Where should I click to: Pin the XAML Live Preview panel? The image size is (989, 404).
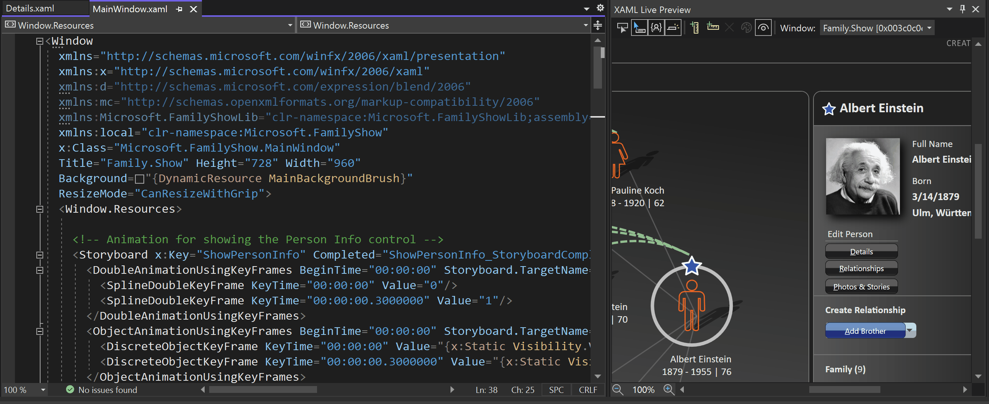(x=963, y=9)
